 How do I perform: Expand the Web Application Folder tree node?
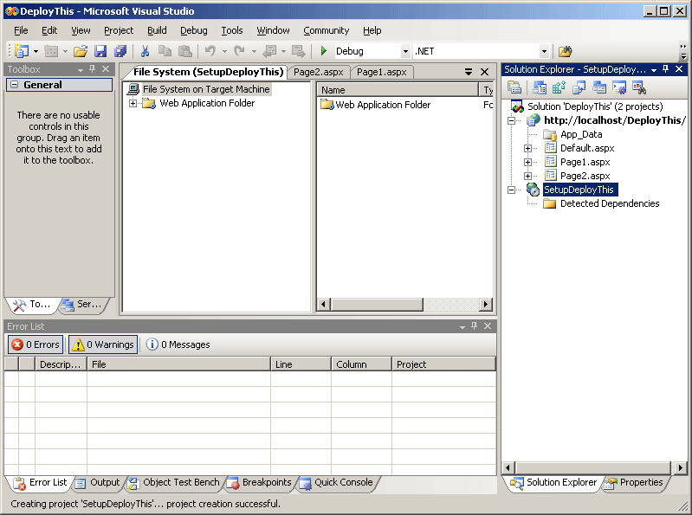[x=133, y=103]
